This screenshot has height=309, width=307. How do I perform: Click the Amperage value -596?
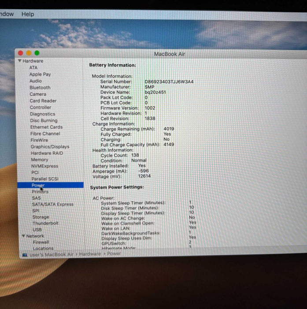coord(144,171)
